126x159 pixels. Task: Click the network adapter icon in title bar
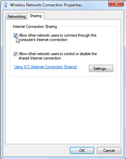(6, 5)
